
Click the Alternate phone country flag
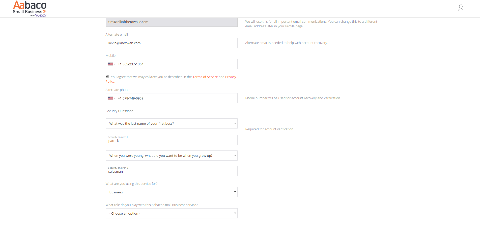111,98
